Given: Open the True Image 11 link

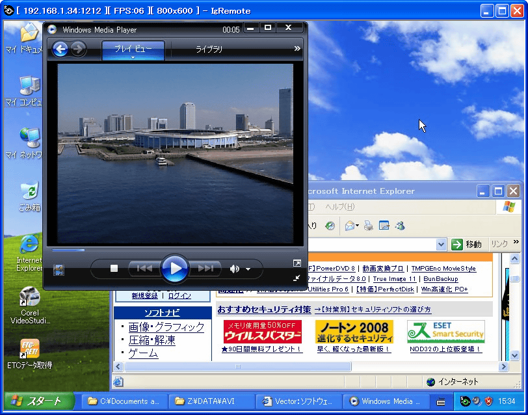Looking at the screenshot, I should [394, 279].
